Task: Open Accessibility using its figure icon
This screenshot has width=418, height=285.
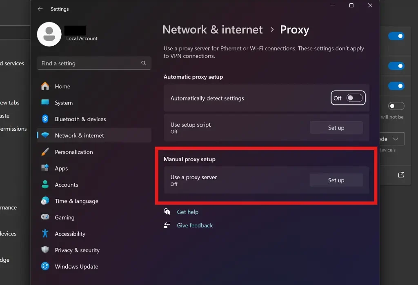Action: click(45, 234)
